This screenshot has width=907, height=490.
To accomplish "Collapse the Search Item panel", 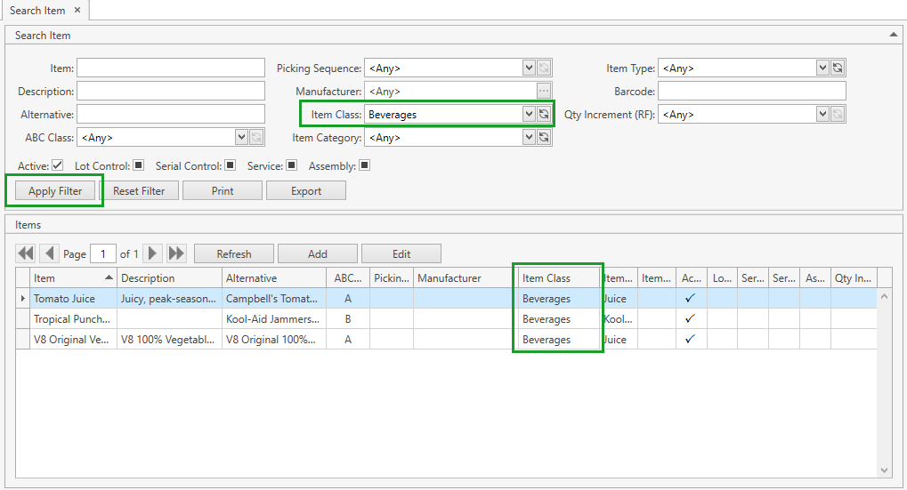I will click(x=893, y=35).
